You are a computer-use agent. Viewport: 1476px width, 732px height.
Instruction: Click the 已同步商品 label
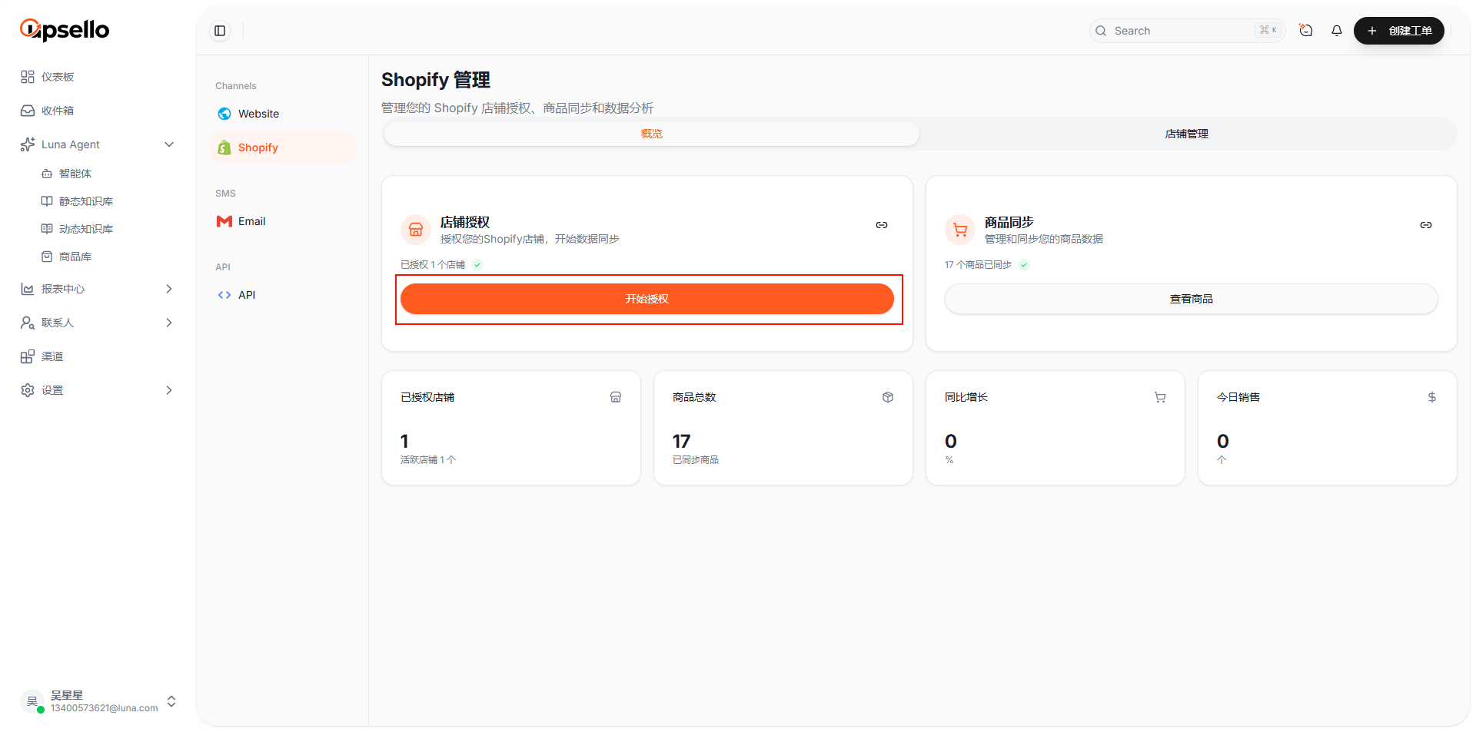[696, 460]
